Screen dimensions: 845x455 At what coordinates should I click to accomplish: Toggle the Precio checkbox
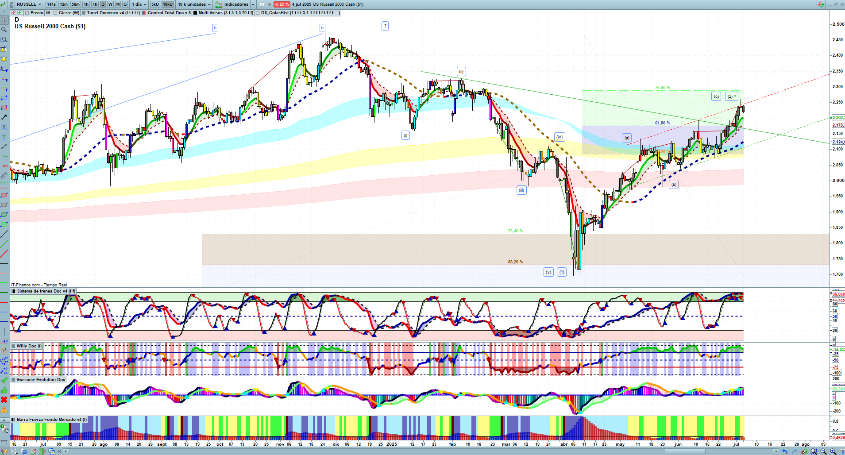click(27, 13)
